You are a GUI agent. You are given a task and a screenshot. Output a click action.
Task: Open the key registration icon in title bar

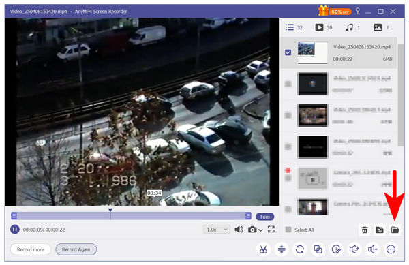(358, 11)
